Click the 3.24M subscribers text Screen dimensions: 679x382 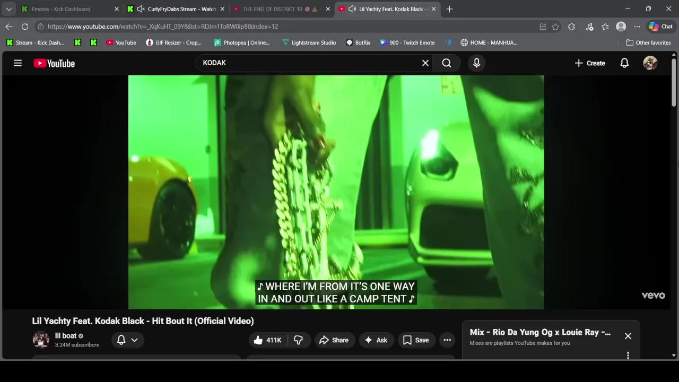coord(77,345)
